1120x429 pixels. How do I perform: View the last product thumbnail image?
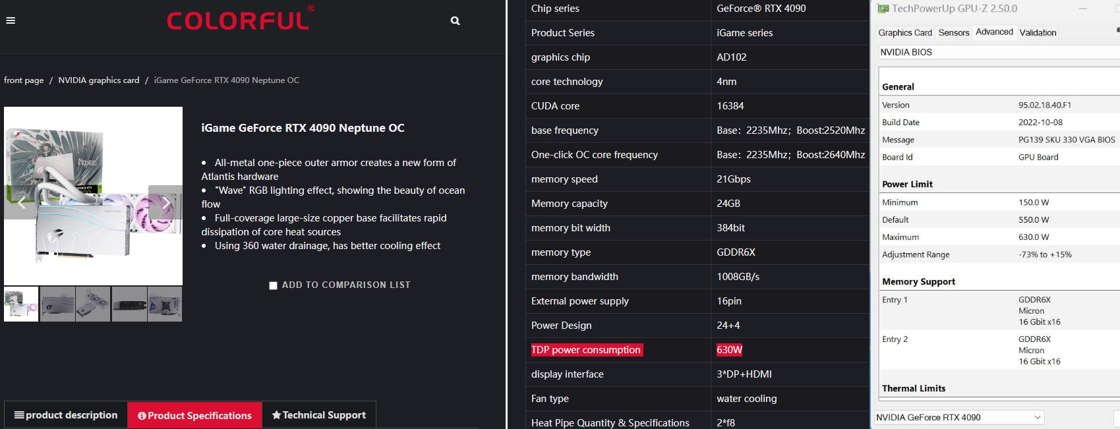point(165,304)
